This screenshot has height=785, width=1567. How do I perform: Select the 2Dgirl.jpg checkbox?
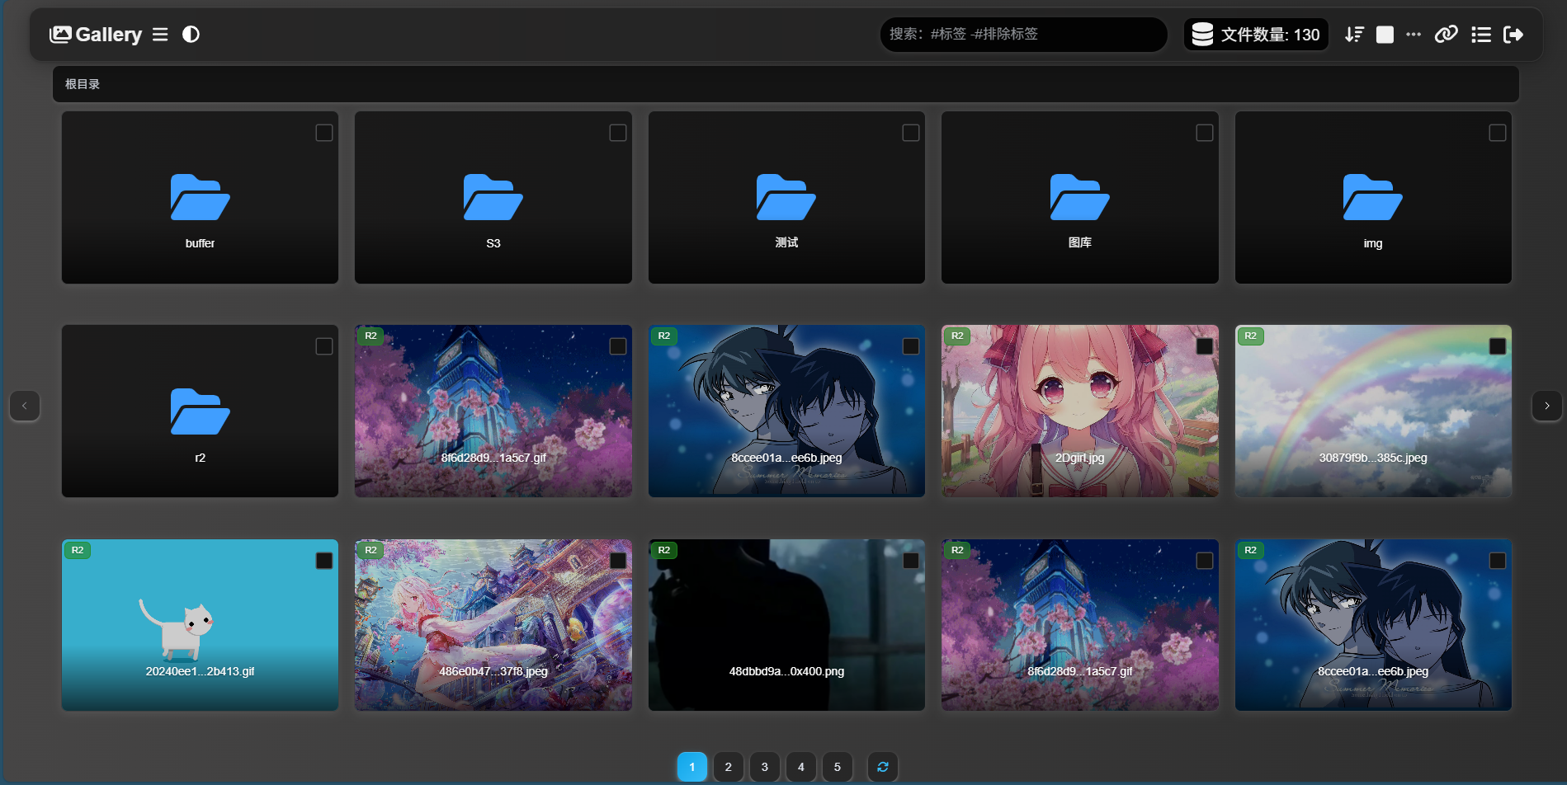(1204, 346)
